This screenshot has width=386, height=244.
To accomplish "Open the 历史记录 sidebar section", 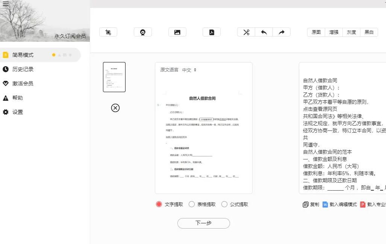I will coord(23,69).
